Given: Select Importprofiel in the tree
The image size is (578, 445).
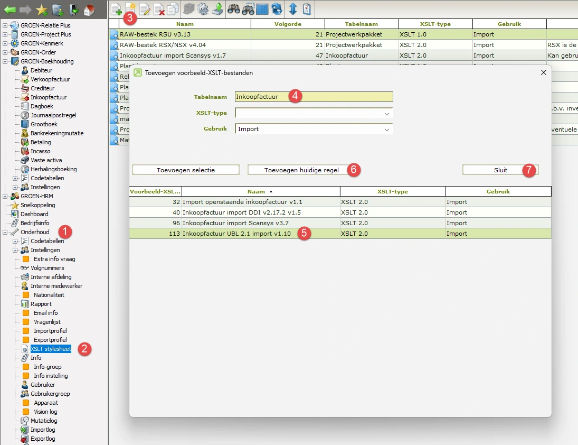Looking at the screenshot, I should pyautogui.click(x=50, y=331).
